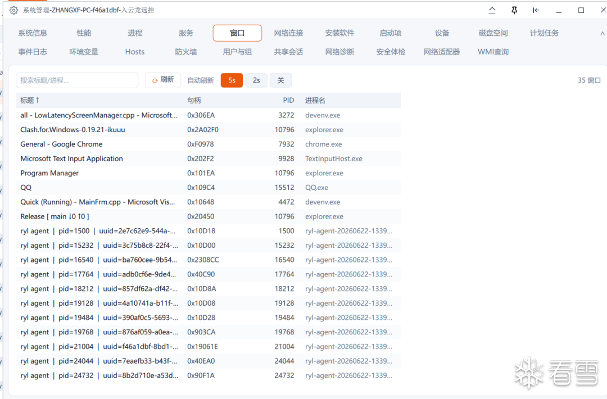Open the 磁盘空间 tab

coord(493,33)
